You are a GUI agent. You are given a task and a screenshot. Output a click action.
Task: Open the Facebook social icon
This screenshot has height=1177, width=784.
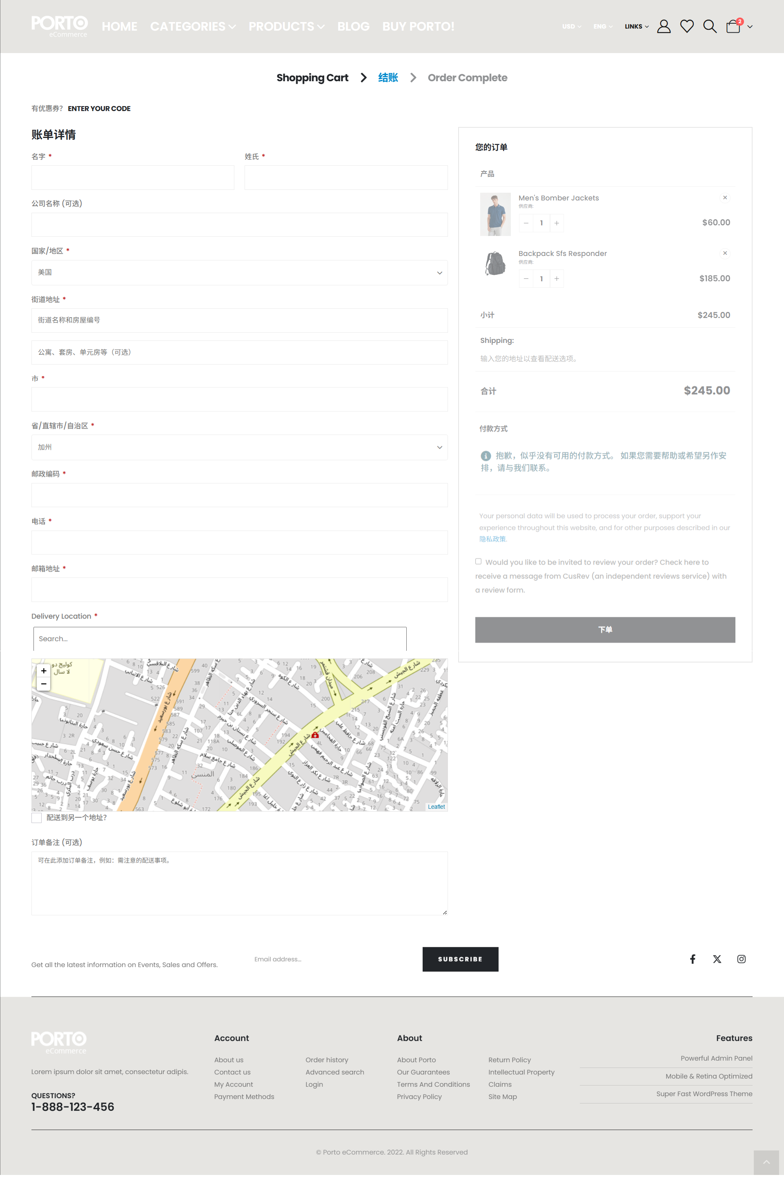[x=693, y=959]
